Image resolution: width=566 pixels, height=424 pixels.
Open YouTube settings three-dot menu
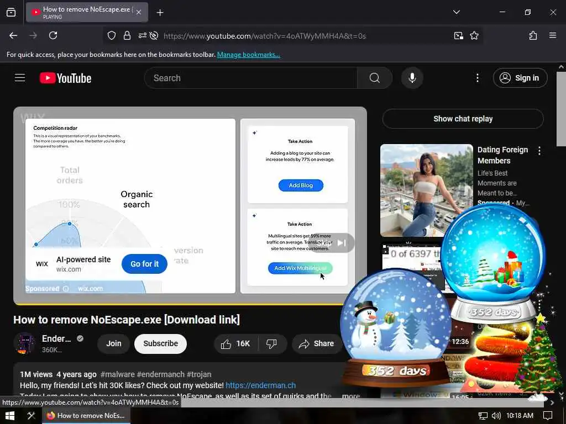pyautogui.click(x=477, y=78)
